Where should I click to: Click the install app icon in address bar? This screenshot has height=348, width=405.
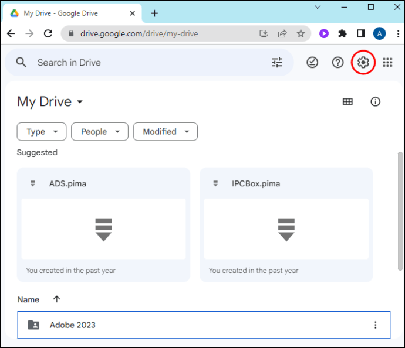(264, 33)
